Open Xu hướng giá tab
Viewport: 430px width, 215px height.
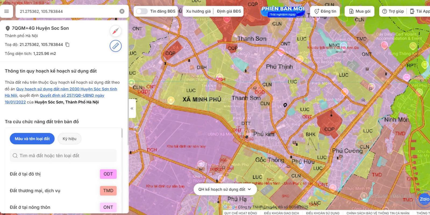tap(198, 11)
